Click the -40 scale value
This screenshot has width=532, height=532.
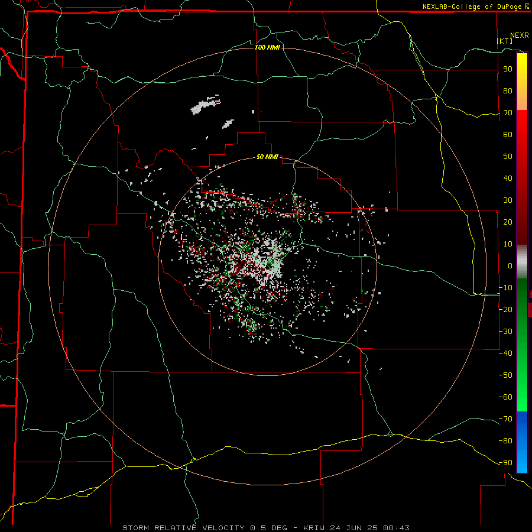[x=505, y=353]
